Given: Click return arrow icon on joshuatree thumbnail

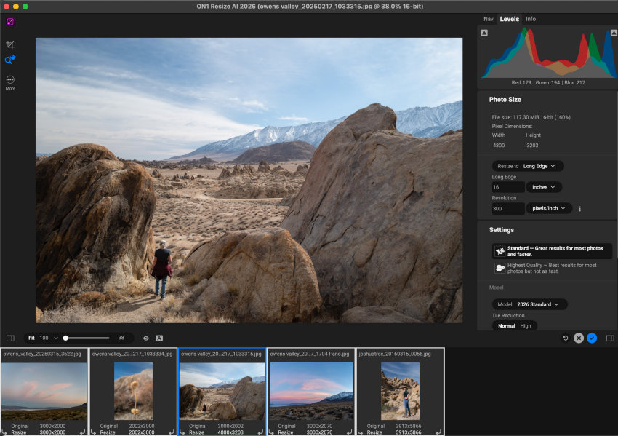Looking at the screenshot, I should pos(438,432).
